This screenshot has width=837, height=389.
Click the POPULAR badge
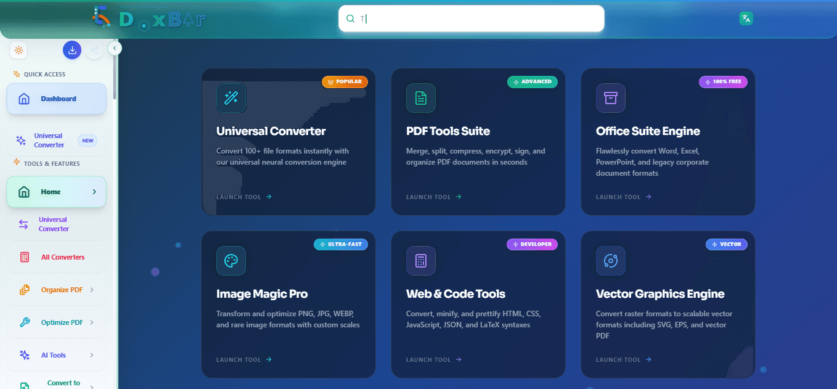point(345,81)
